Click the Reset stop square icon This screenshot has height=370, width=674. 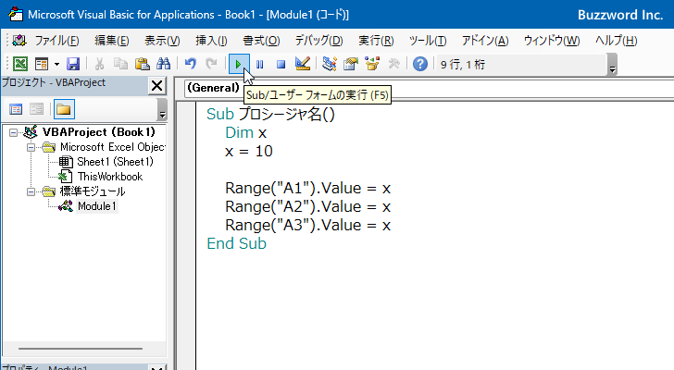281,65
